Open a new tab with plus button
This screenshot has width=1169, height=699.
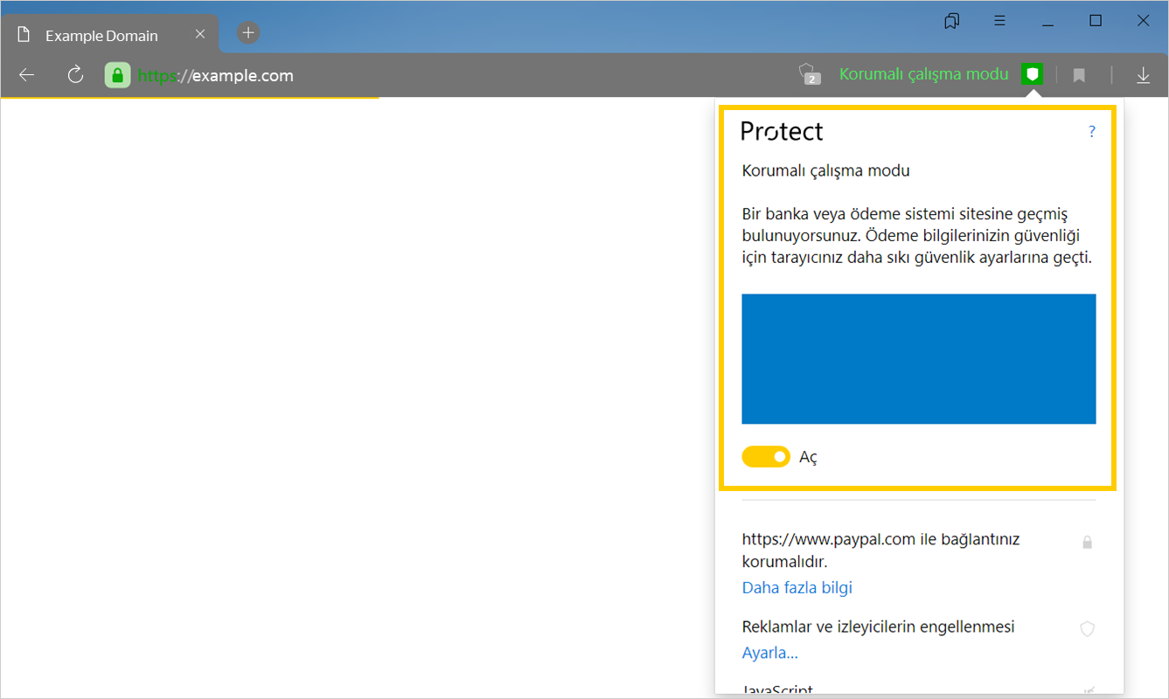pos(248,33)
